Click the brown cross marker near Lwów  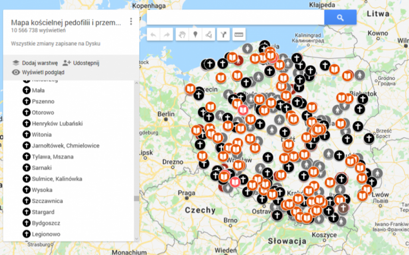pyautogui.click(x=343, y=208)
